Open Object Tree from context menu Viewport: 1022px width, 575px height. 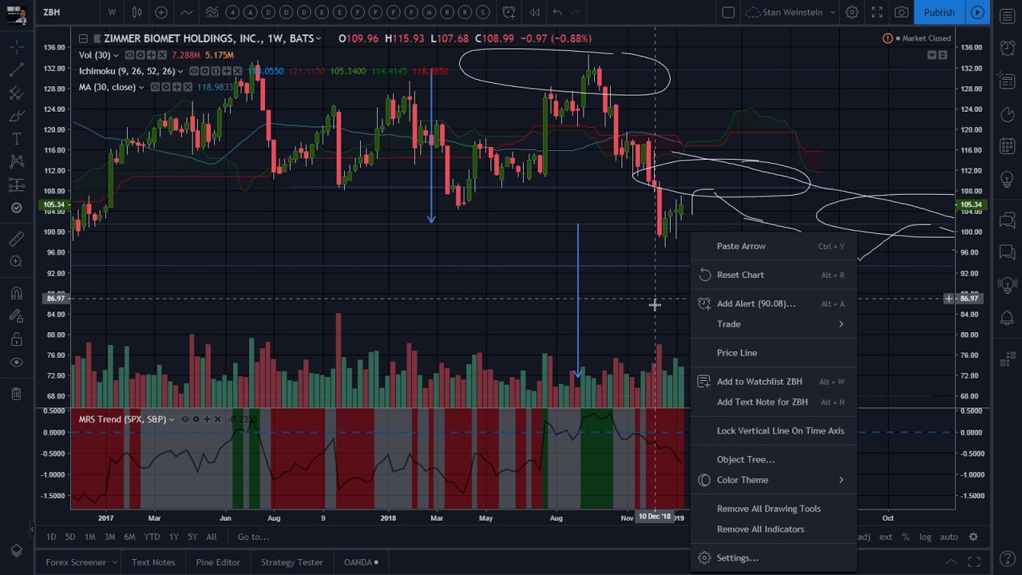click(773, 459)
